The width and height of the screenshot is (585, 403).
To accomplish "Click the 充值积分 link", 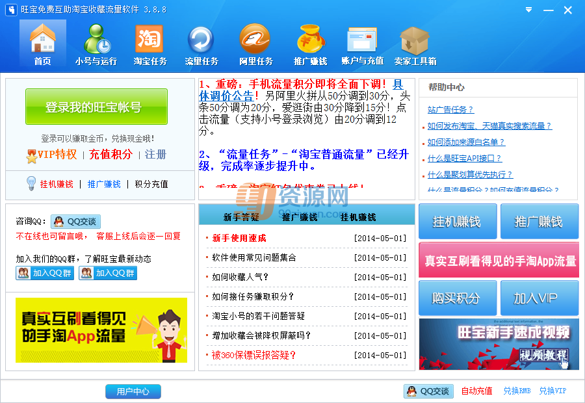I will click(110, 155).
